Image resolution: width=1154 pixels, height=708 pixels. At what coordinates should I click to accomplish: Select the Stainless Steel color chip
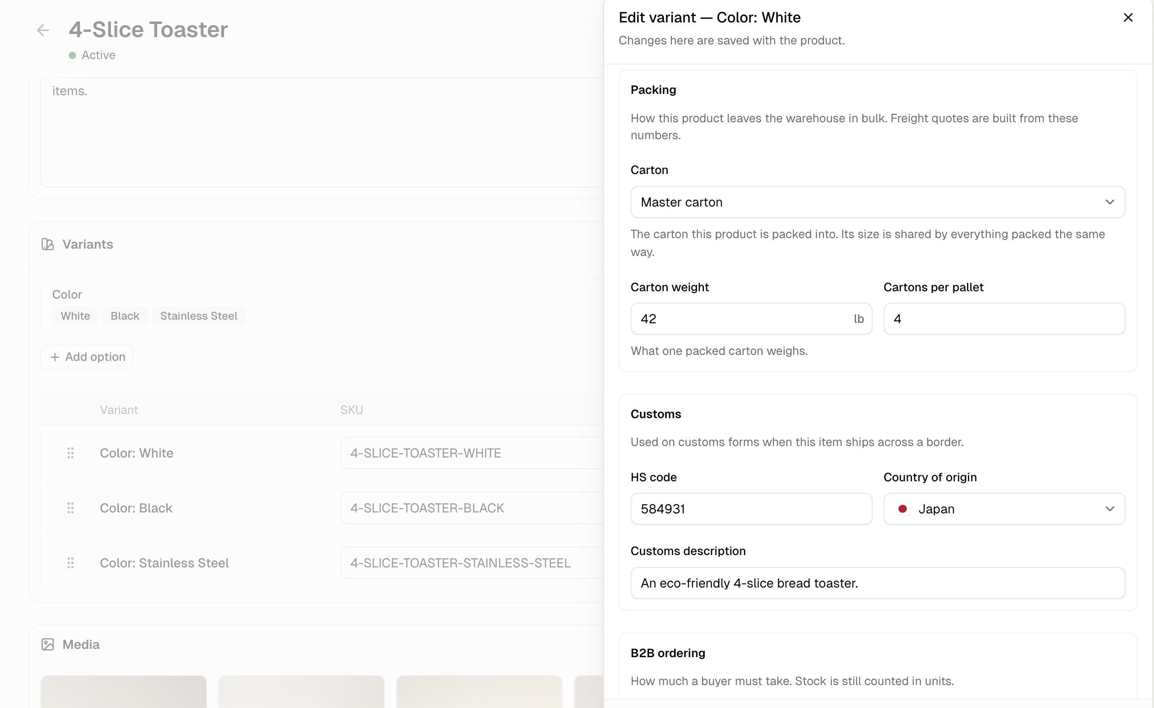click(x=198, y=316)
